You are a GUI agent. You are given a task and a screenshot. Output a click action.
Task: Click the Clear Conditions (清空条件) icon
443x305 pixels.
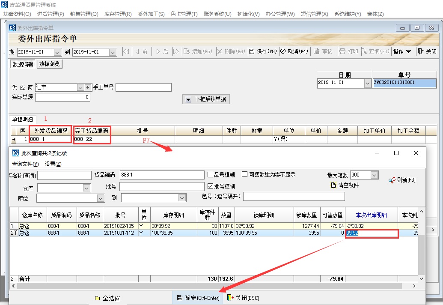click(333, 185)
